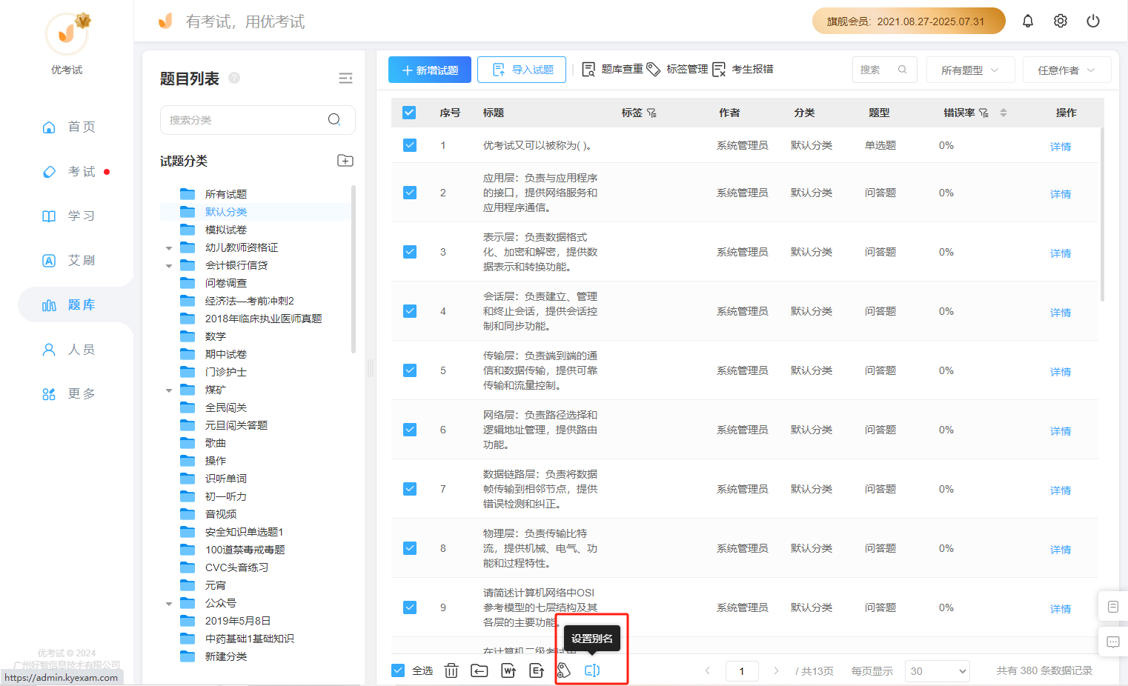1128x686 pixels.
Task: Select the 模拟试卷 category
Action: tap(226, 230)
